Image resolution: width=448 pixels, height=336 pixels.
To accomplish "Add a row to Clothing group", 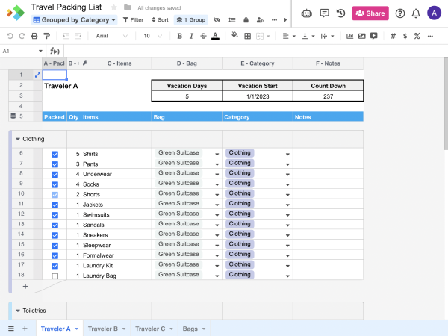I will [25, 287].
